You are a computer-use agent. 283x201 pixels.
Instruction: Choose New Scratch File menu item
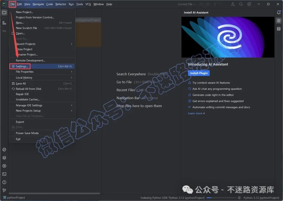point(42,28)
